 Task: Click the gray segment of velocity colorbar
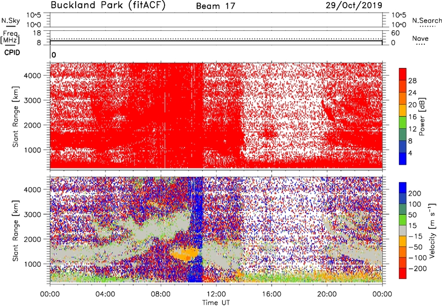click(403, 231)
